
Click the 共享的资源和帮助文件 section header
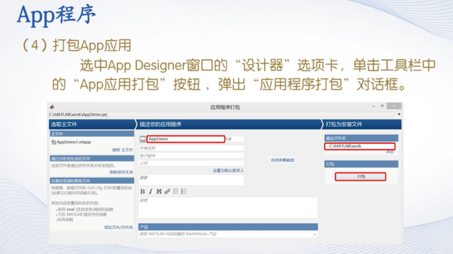92,180
